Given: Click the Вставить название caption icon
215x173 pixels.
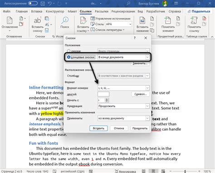Looking at the screenshot, I should tap(142, 20).
